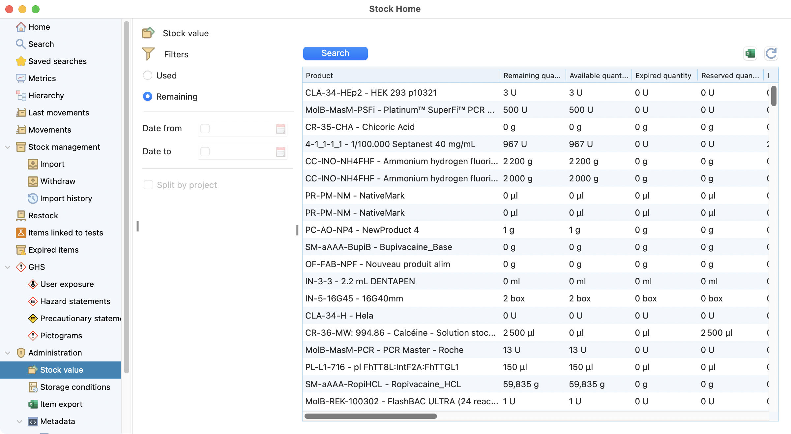Image resolution: width=791 pixels, height=434 pixels.
Task: Click the table's horizontal scrollbar
Action: pos(370,416)
